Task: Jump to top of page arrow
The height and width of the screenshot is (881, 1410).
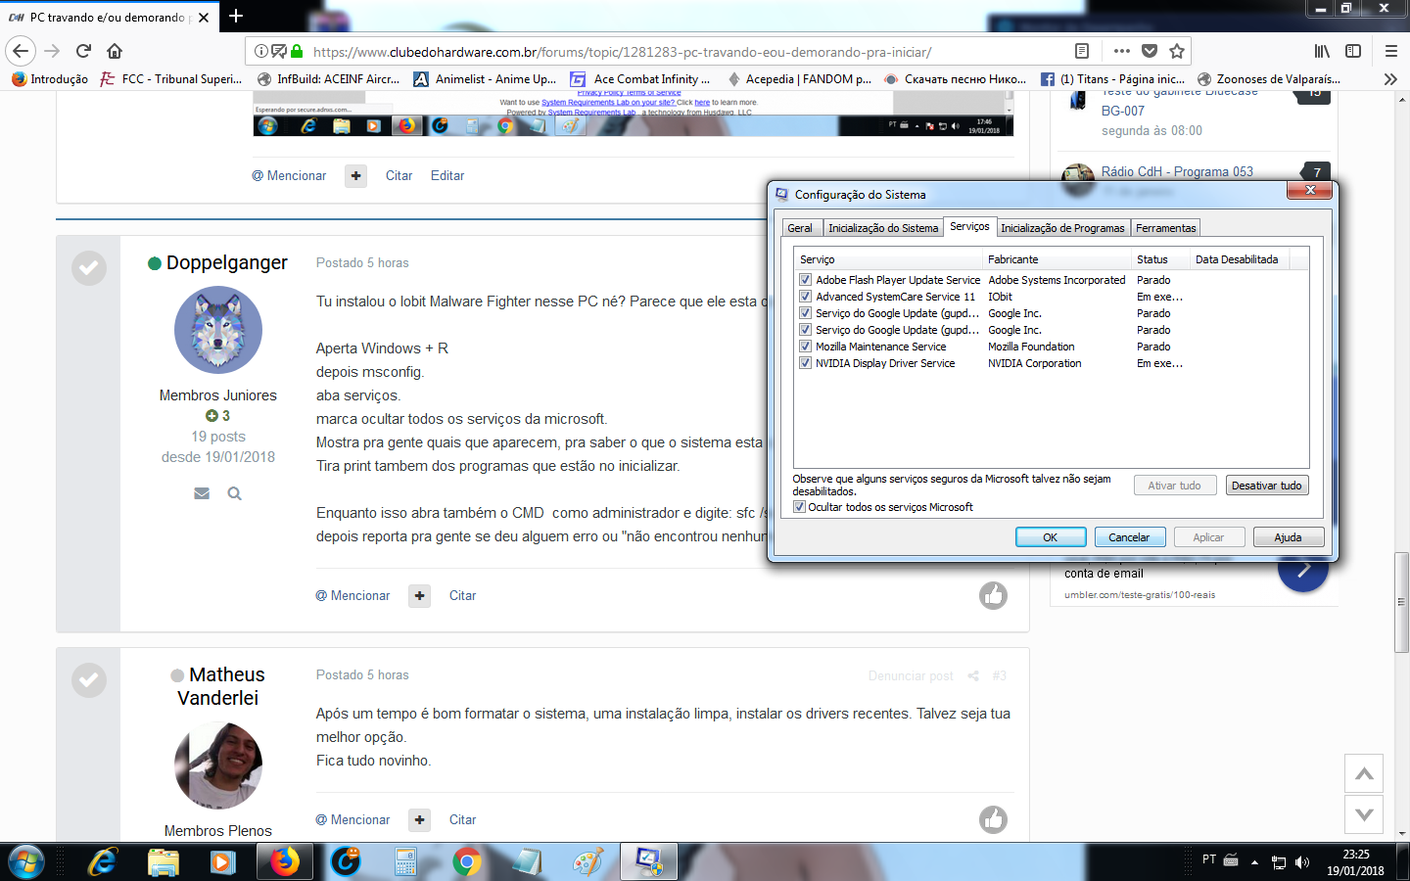Action: [1364, 773]
